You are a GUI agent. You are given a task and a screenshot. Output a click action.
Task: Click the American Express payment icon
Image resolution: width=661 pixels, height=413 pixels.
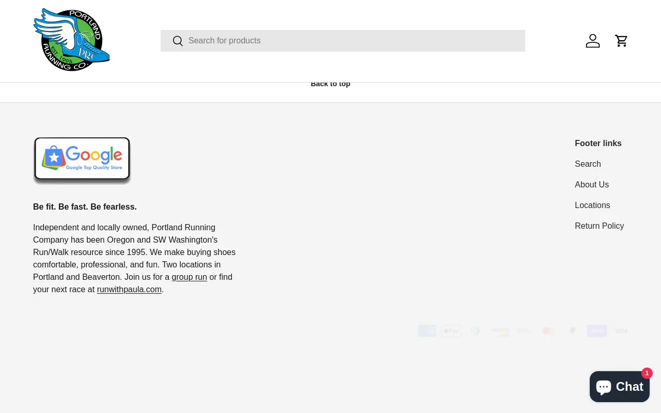[x=427, y=331]
